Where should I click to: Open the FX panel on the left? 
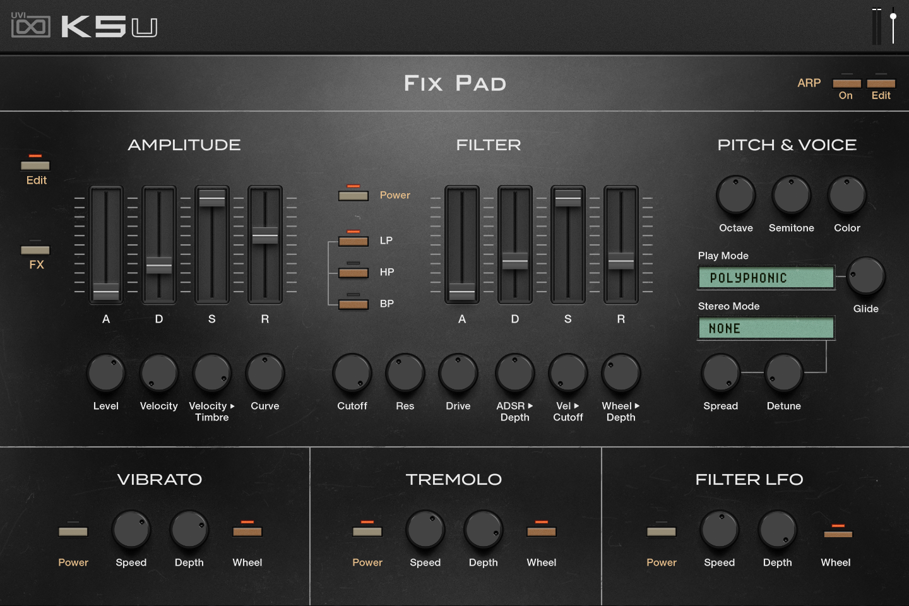(35, 249)
